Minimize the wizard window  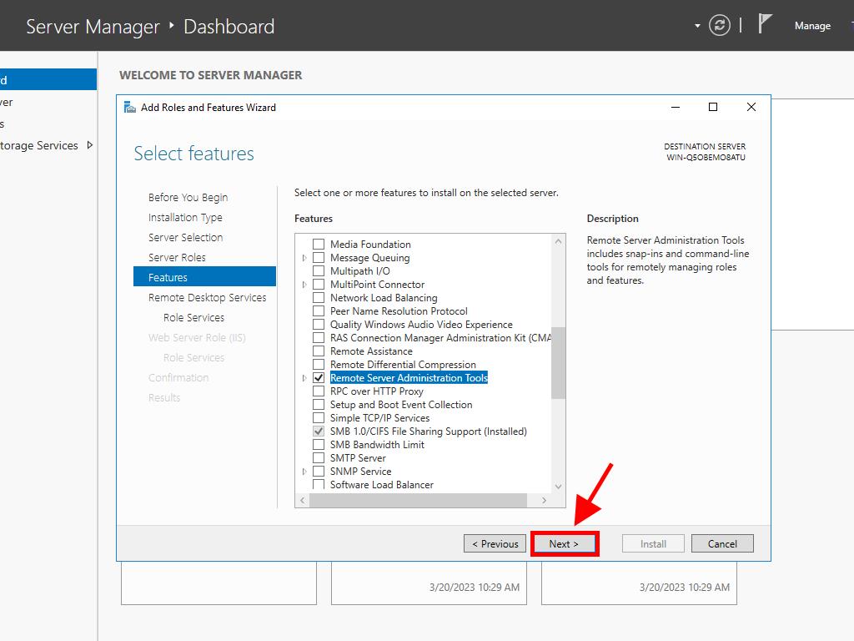(675, 107)
